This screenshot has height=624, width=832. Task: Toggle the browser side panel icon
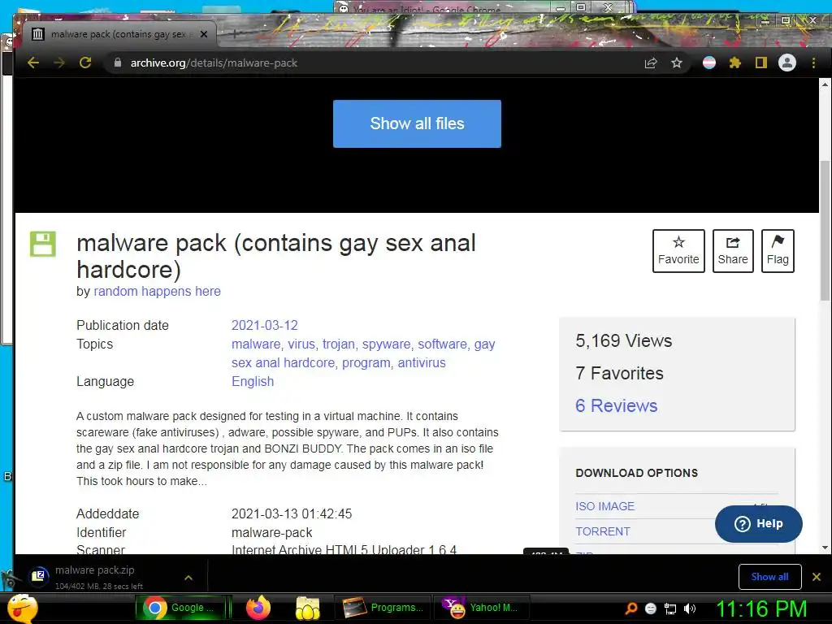(760, 63)
